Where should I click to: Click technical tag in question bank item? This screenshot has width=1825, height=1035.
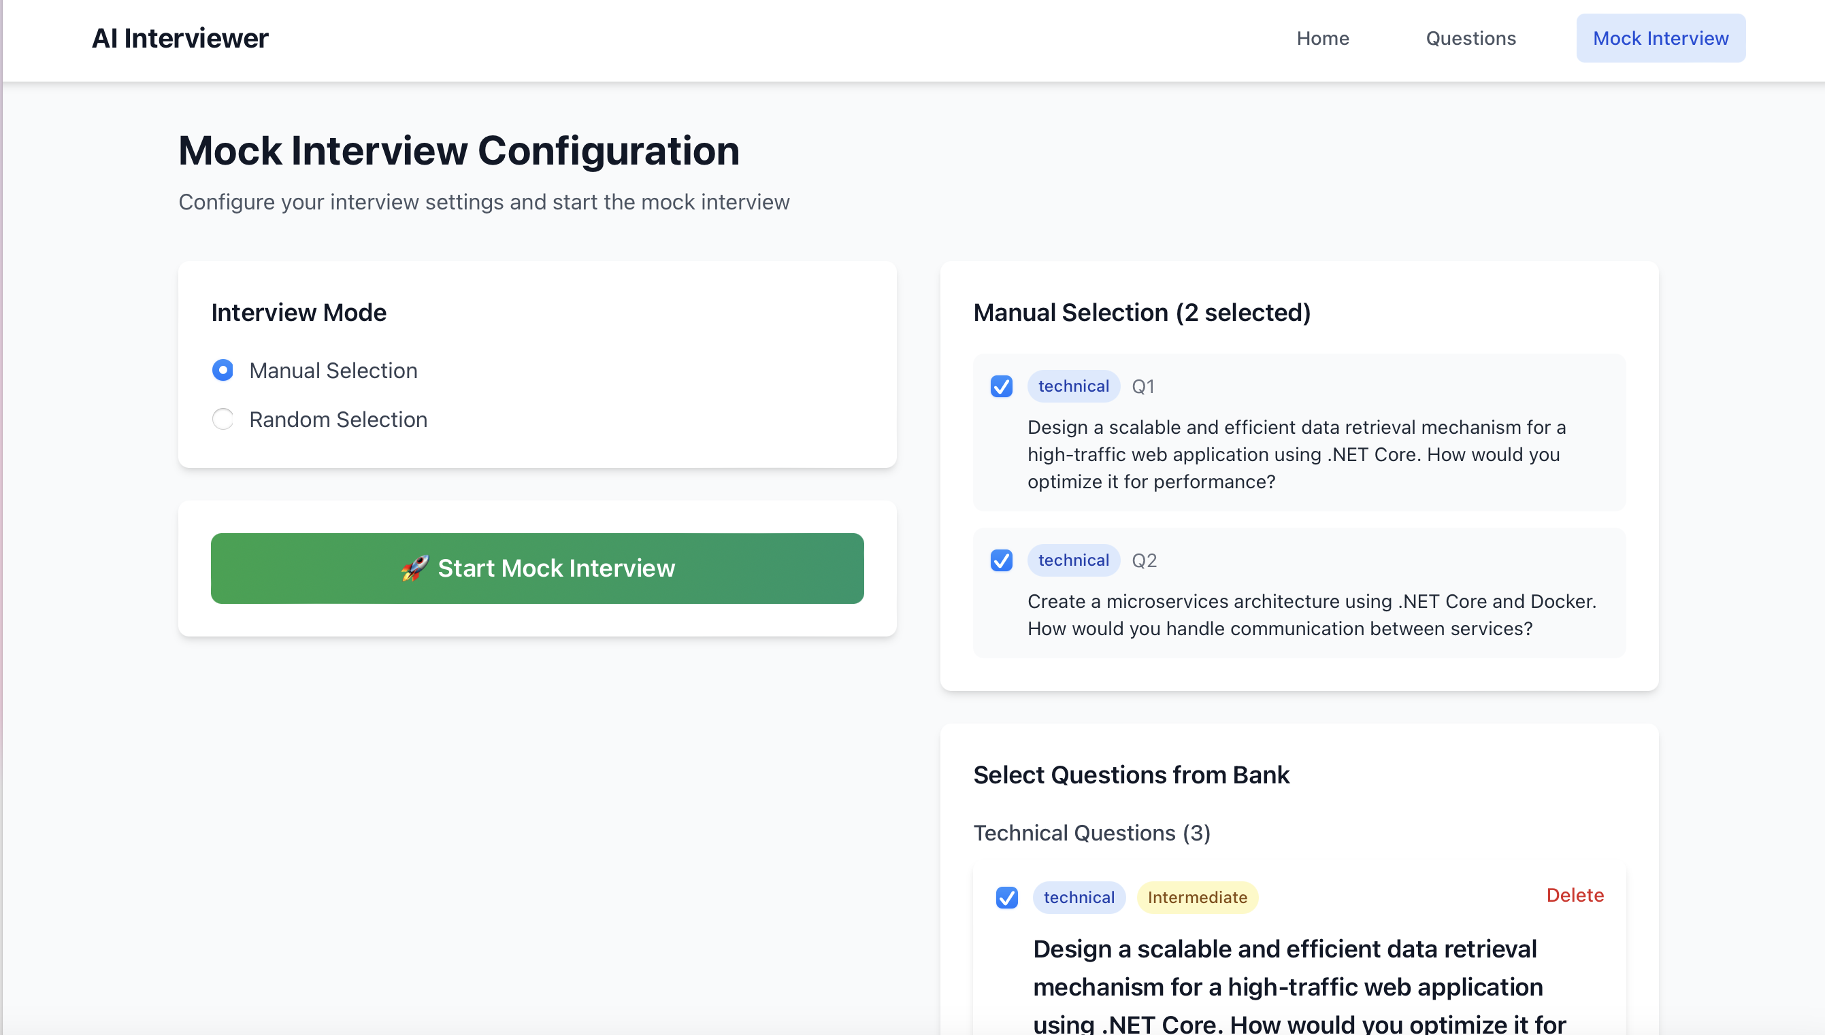[x=1079, y=898]
